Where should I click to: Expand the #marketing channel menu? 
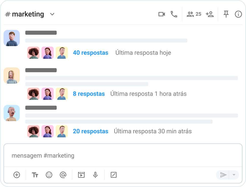(x=52, y=14)
